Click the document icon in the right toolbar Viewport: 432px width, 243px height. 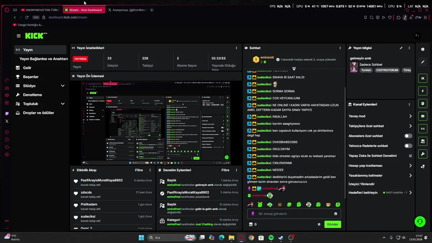point(423,104)
